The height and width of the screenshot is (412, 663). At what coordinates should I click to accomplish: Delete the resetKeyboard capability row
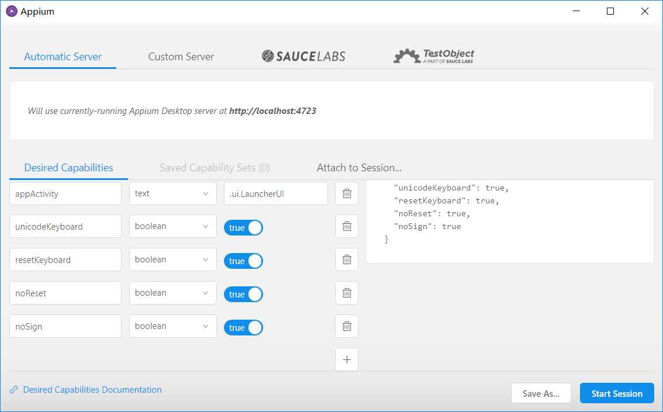click(x=347, y=259)
